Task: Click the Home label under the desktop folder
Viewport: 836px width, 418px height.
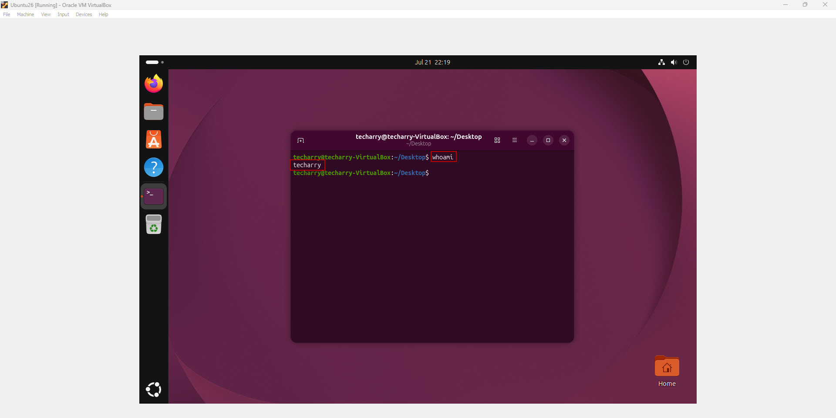Action: tap(667, 384)
